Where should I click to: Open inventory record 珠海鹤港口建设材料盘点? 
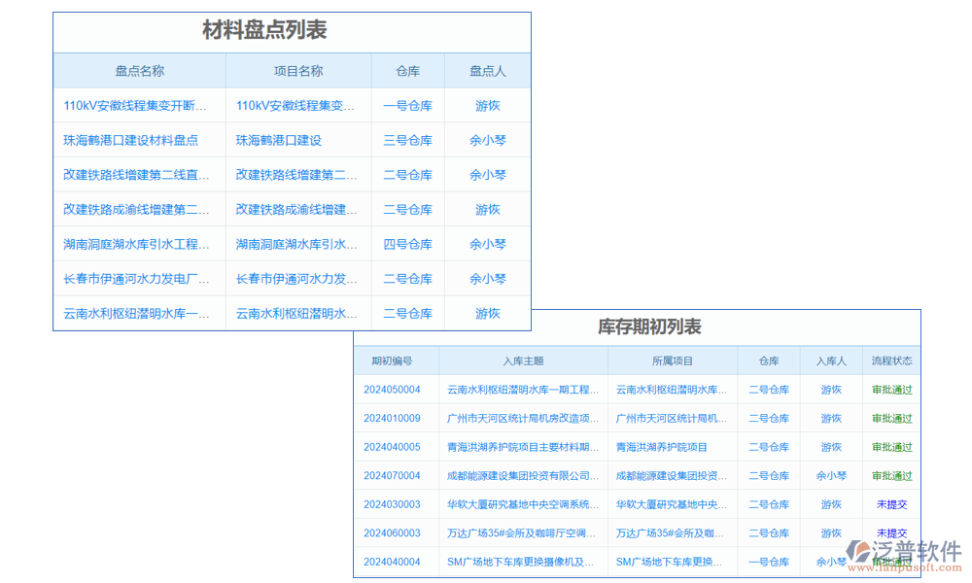140,140
